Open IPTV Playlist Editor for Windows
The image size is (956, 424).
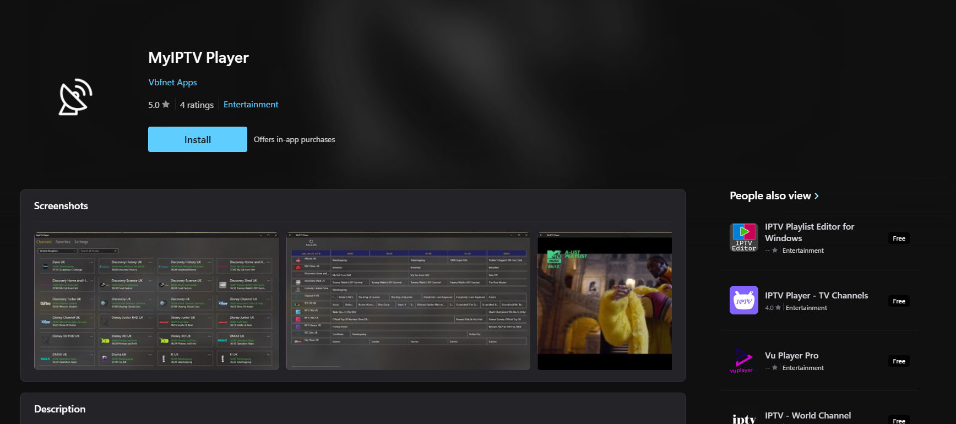810,232
